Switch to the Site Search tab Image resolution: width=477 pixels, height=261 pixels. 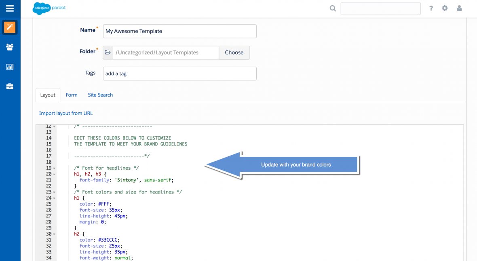[100, 95]
